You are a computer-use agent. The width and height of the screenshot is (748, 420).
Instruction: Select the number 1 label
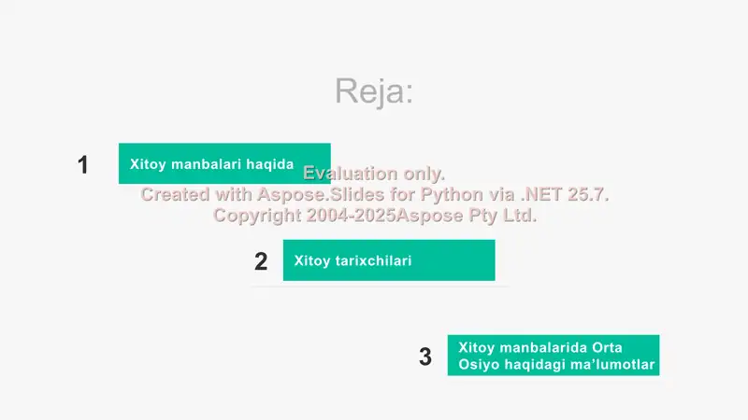83,165
